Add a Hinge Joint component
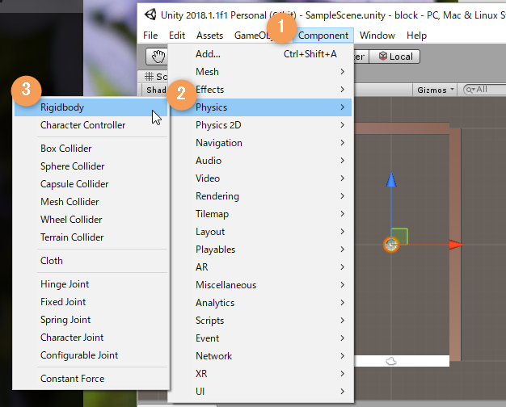The image size is (506, 407). tap(91, 284)
